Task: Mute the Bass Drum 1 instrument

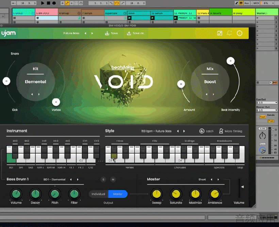Action: point(113,179)
